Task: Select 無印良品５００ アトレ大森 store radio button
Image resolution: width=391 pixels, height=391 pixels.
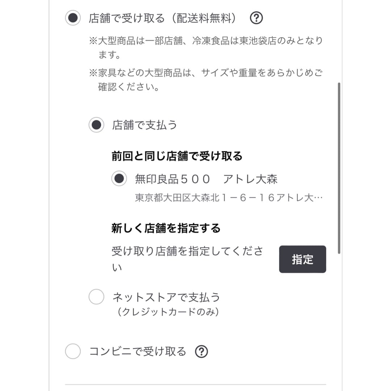Action: click(119, 178)
